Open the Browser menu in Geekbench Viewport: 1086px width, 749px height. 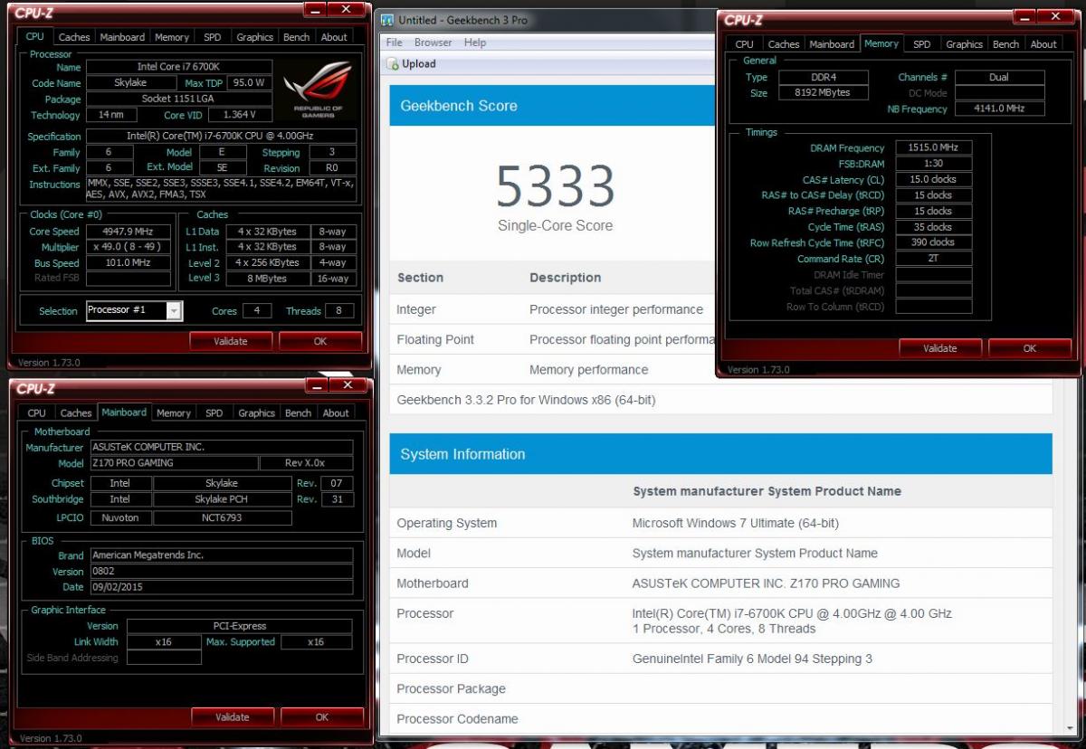(x=433, y=43)
